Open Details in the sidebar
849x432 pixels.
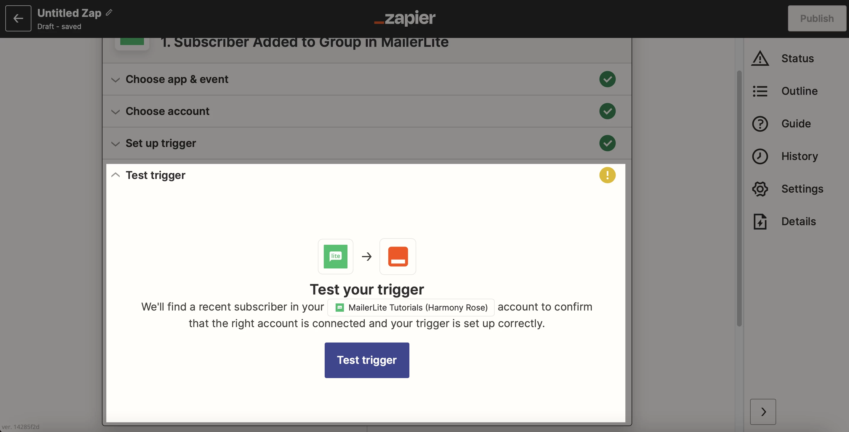(x=799, y=221)
